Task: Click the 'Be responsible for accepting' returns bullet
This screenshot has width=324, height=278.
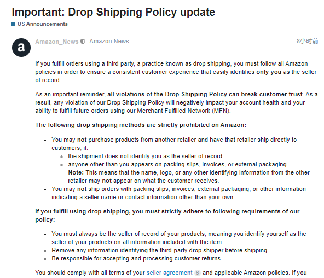Action: click(x=137, y=258)
